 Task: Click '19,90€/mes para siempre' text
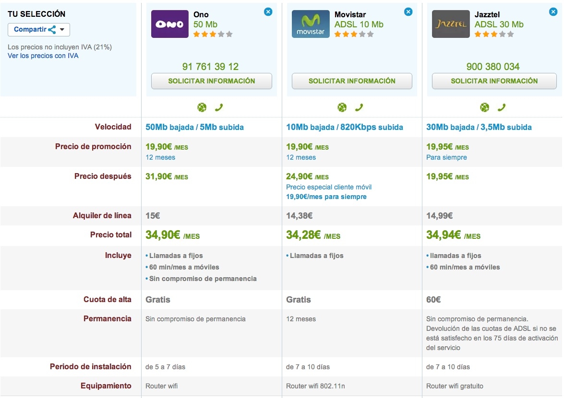326,197
